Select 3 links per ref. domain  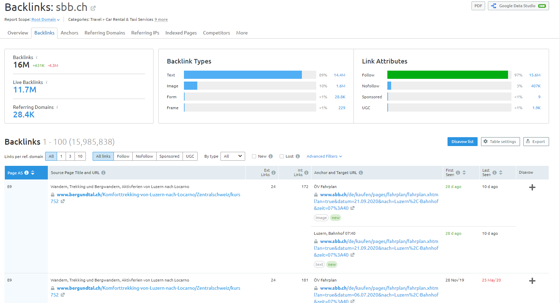coord(70,156)
